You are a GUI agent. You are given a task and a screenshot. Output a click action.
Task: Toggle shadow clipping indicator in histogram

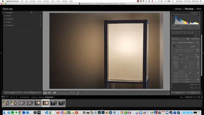[173, 16]
